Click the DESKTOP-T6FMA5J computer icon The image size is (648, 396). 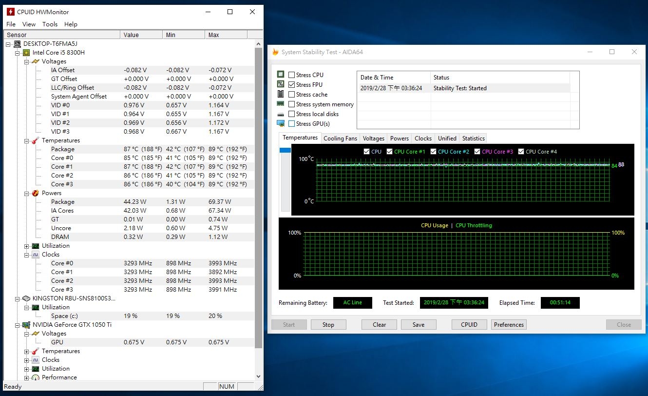click(18, 44)
